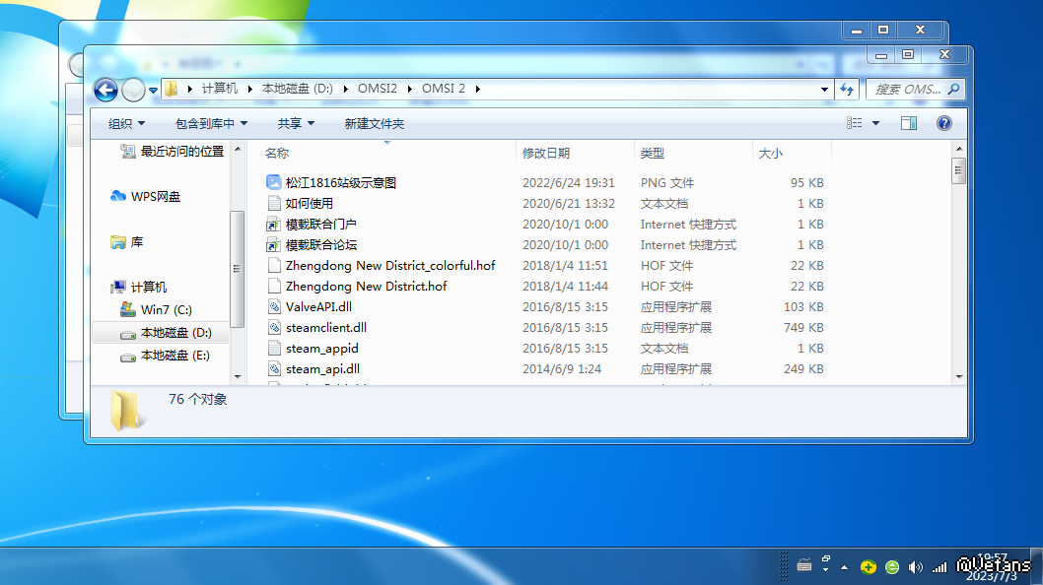Click the navigation pane scroll up arrow
This screenshot has width=1043, height=585.
coord(238,149)
